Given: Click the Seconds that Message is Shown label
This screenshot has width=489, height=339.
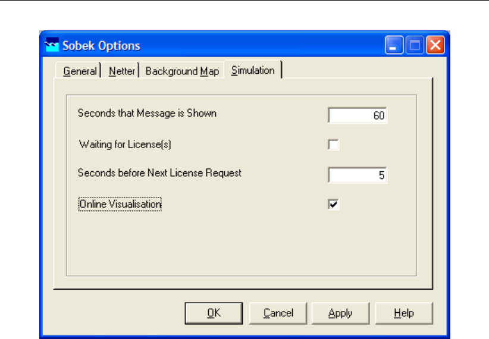Looking at the screenshot, I should [x=147, y=113].
